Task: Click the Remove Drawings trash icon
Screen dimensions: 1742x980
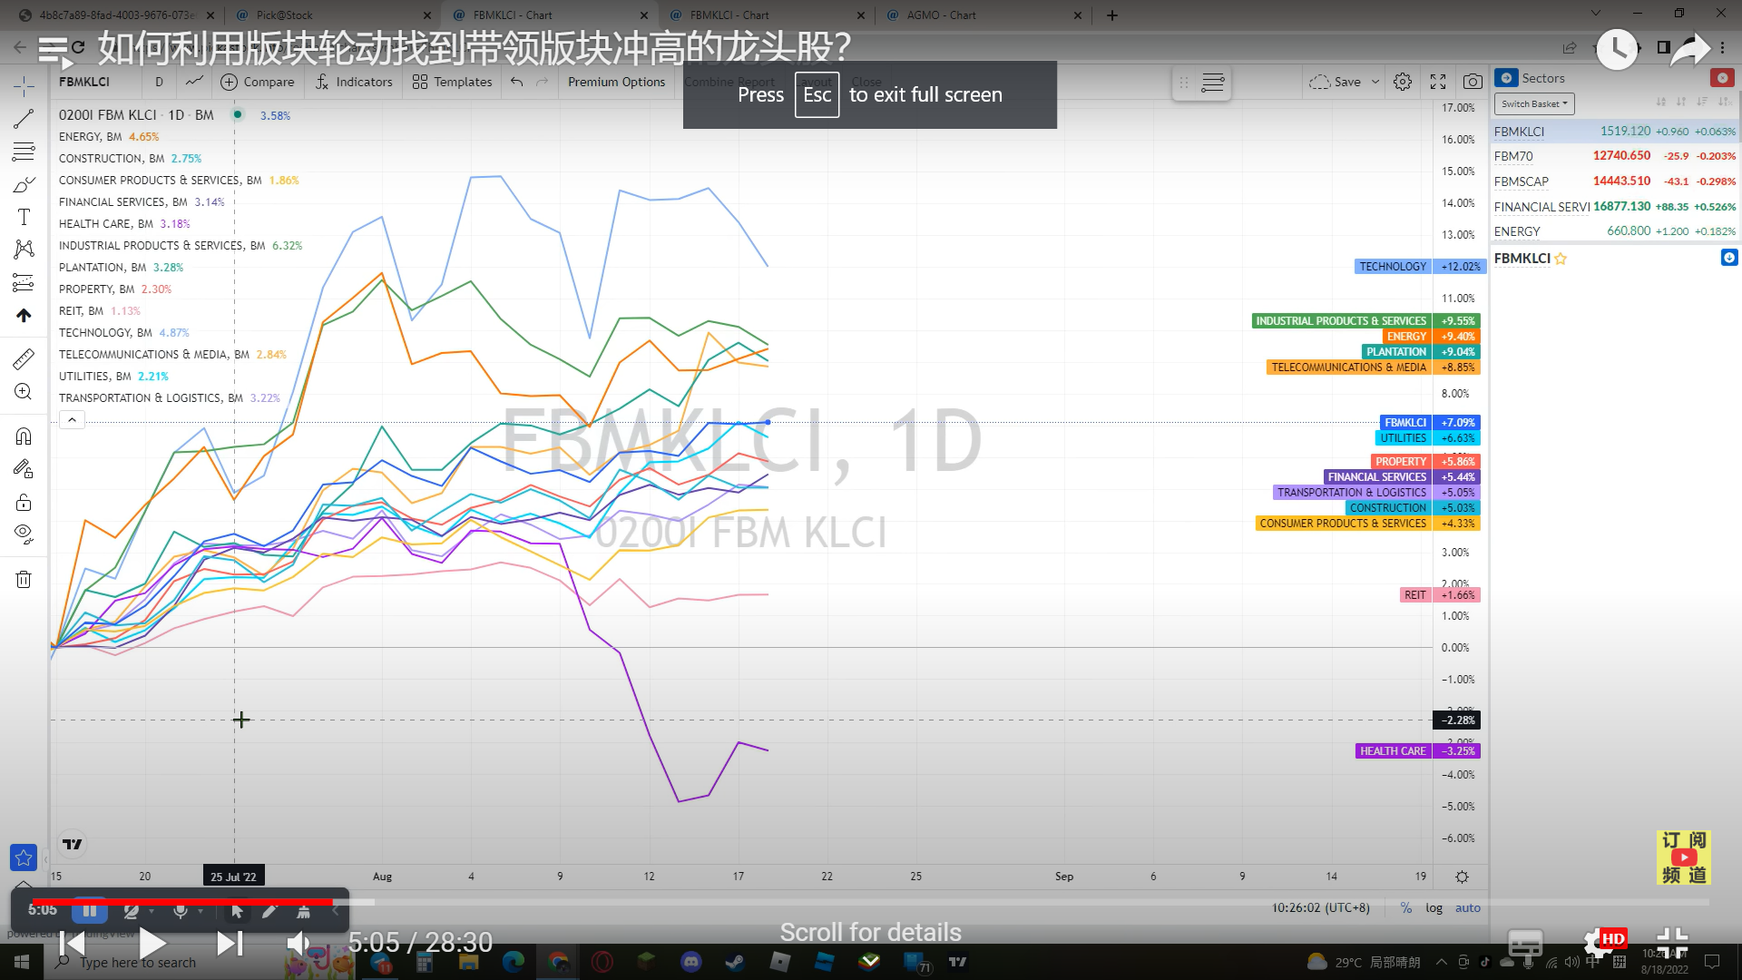Action: 23,578
